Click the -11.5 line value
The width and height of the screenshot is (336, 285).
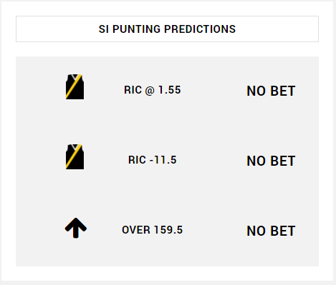click(163, 160)
